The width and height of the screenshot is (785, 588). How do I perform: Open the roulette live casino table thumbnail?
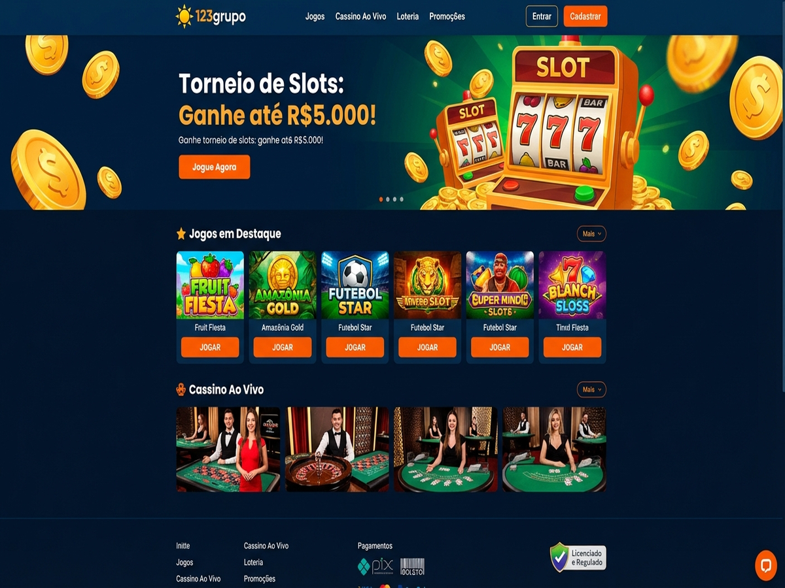(x=337, y=449)
